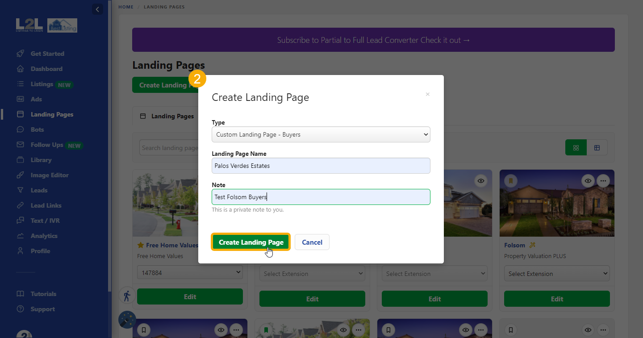643x338 pixels.
Task: Go to Leads in the sidebar
Action: [39, 190]
